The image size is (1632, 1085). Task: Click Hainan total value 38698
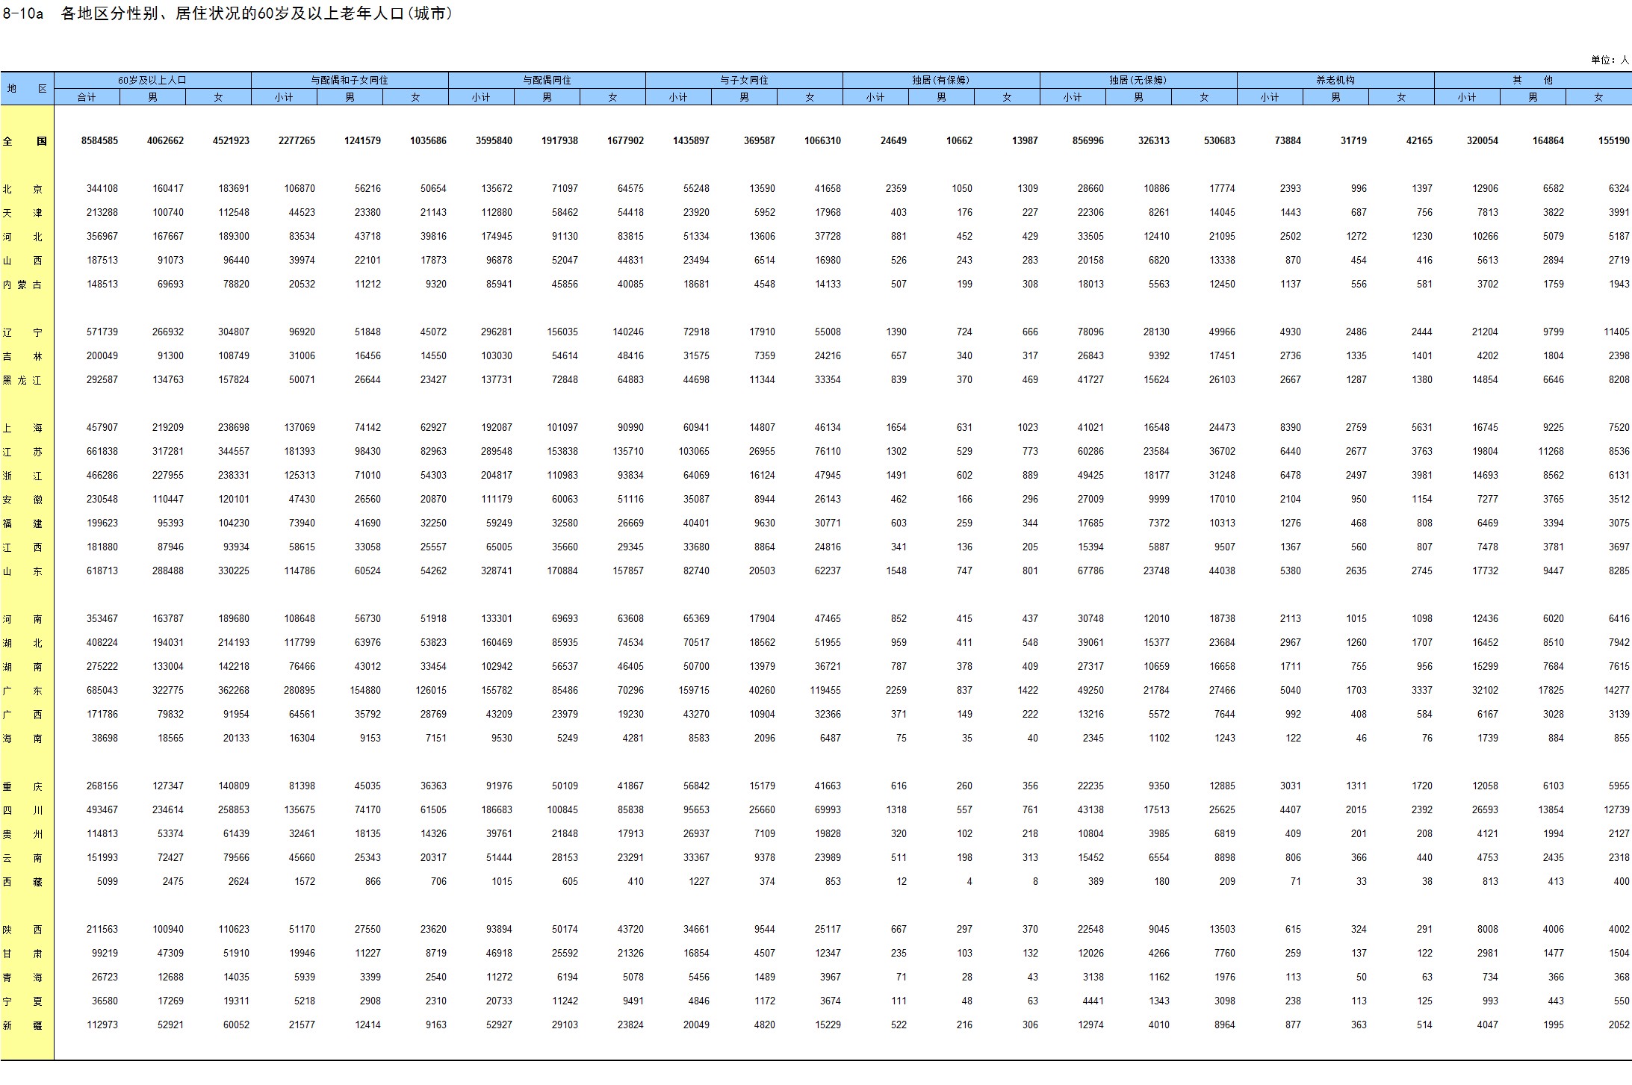point(105,738)
